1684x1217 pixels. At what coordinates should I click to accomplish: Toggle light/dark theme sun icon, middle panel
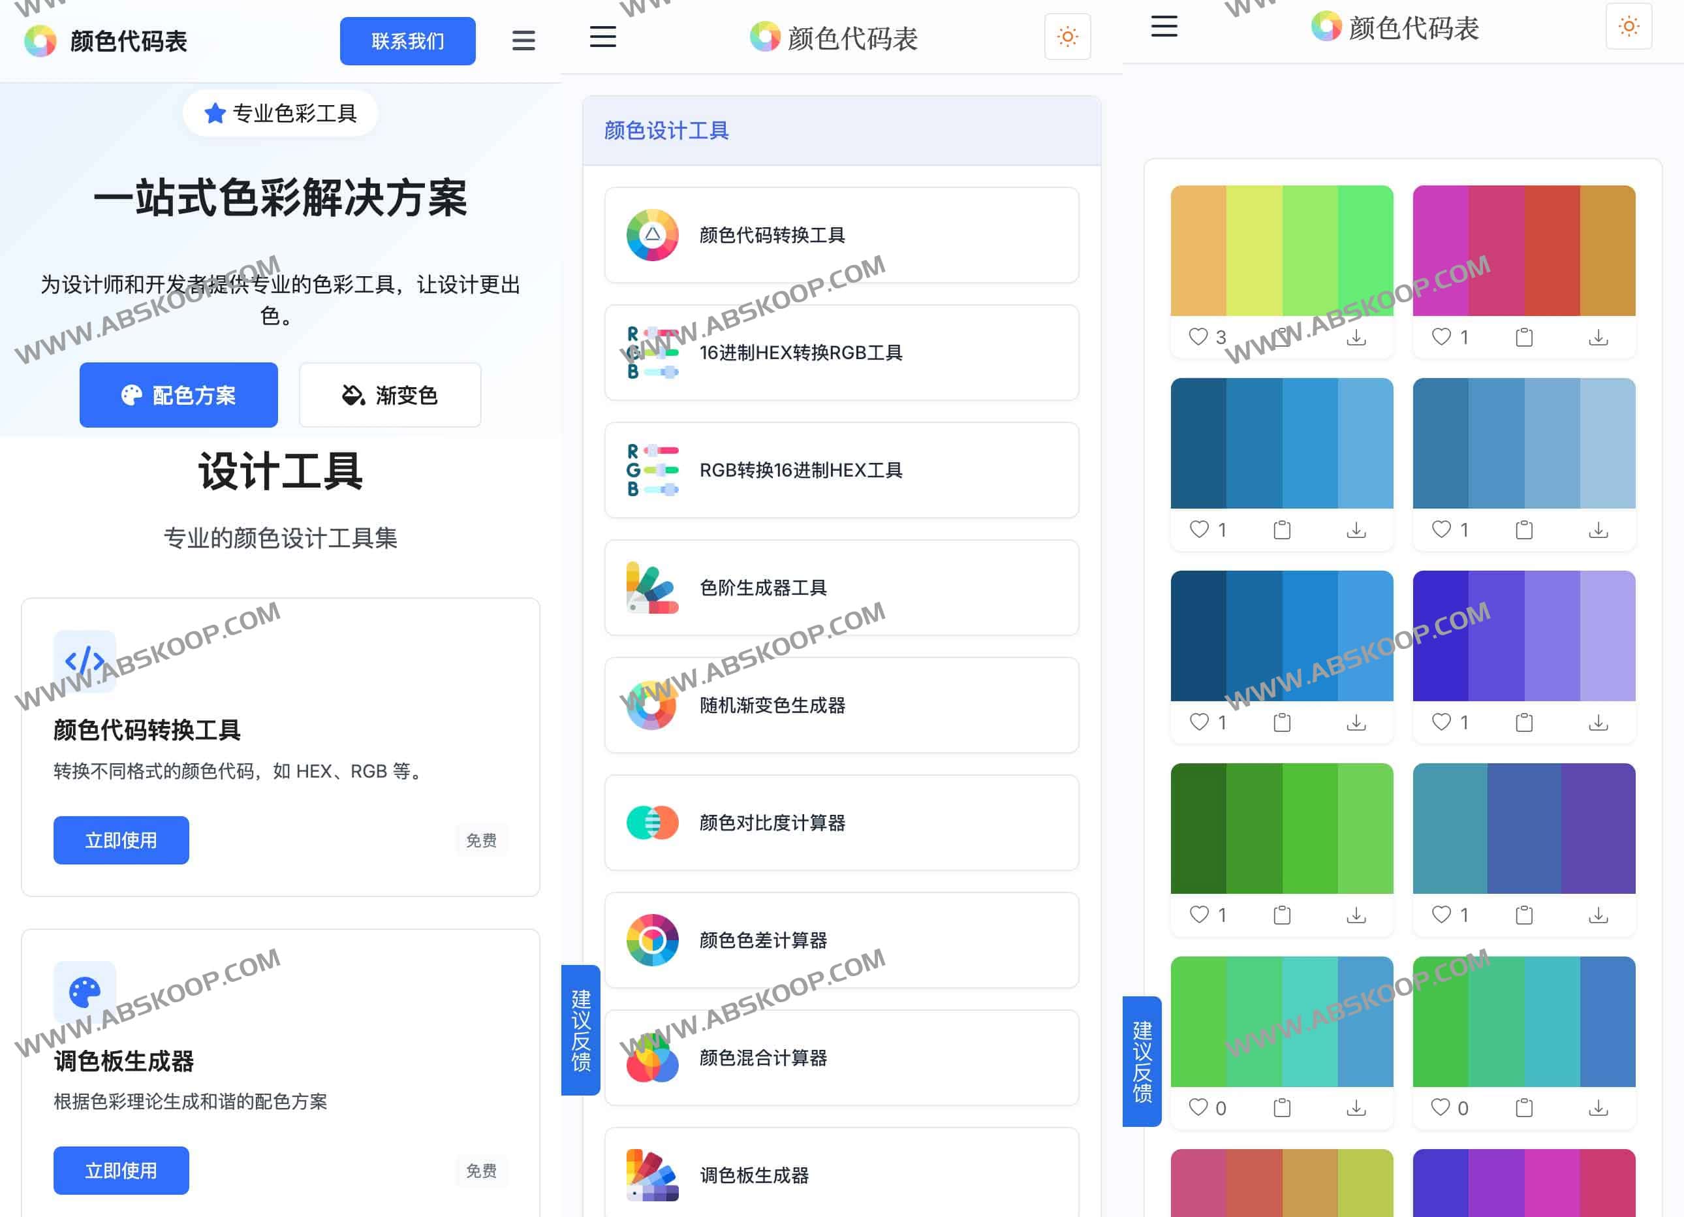[1067, 37]
